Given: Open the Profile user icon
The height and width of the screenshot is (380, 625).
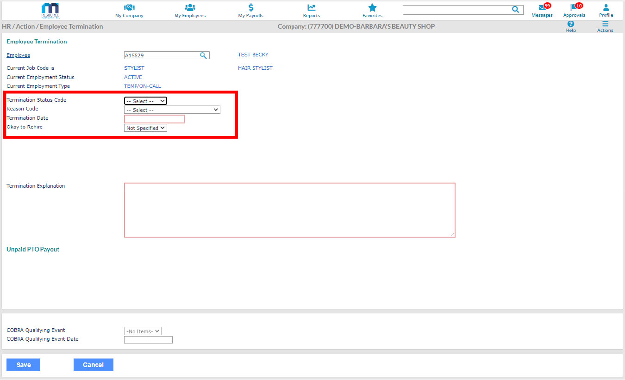Looking at the screenshot, I should point(606,7).
